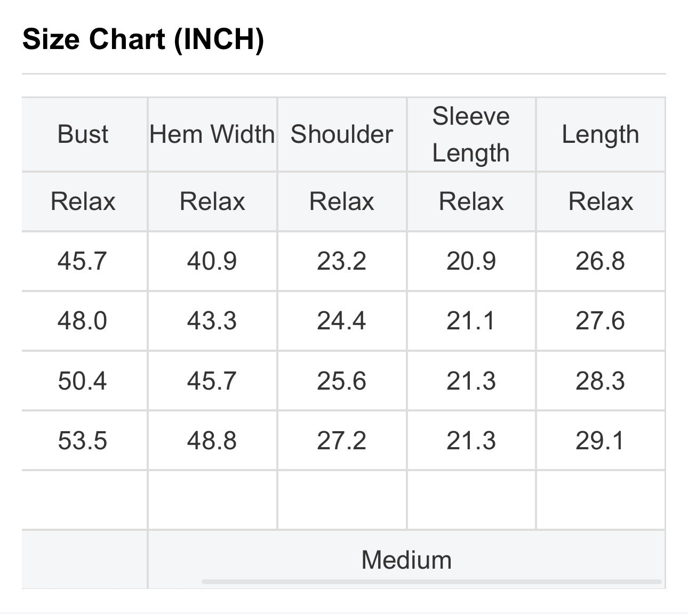
Task: Click the 50.4 bust value cell
Action: tap(83, 381)
